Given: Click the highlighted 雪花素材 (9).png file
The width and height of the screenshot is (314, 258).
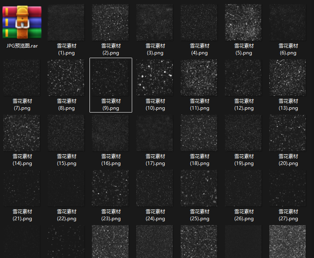Looking at the screenshot, I should click(111, 78).
